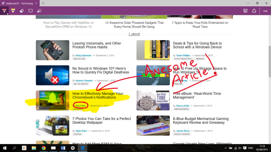The width and height of the screenshot is (271, 152).
Task: Click the mechanical gaming keyboard thumbnail
Action: 153,125
